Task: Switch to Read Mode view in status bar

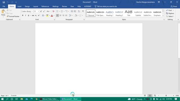Action: click(x=145, y=95)
